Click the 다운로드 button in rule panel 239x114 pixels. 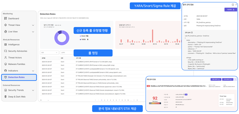click(x=231, y=10)
